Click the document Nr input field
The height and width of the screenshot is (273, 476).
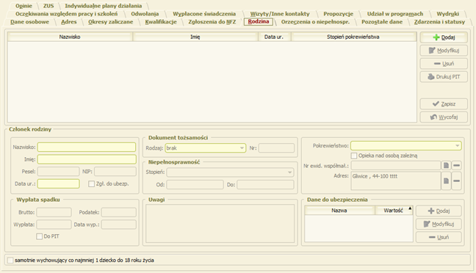tap(276, 148)
